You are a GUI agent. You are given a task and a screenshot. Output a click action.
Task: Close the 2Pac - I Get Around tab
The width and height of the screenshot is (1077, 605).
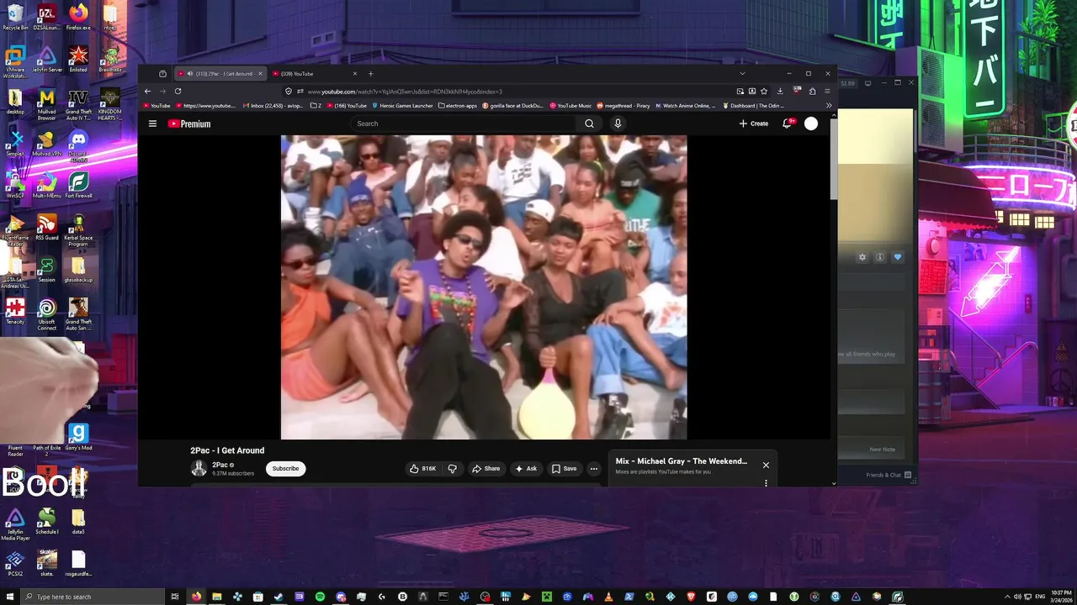tap(260, 73)
